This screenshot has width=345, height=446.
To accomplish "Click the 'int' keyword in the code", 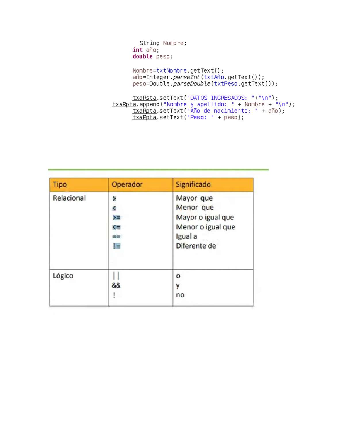I will coord(137,50).
